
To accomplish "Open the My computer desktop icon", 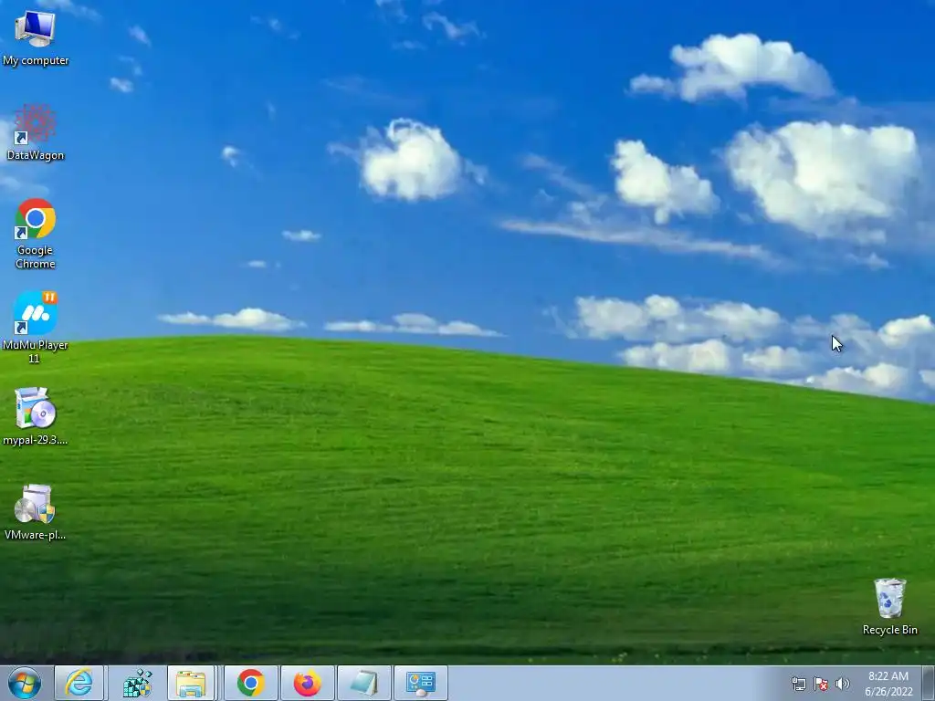I will (x=36, y=38).
